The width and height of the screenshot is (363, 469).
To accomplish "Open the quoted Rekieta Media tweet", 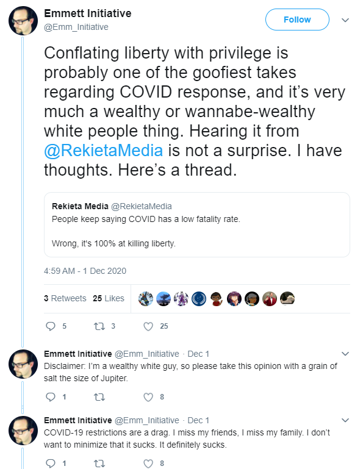I will click(x=197, y=224).
